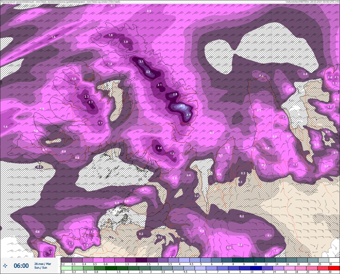Click the 1.8 precipitation value on map
Screen dimensions: 340x274
[110, 35]
